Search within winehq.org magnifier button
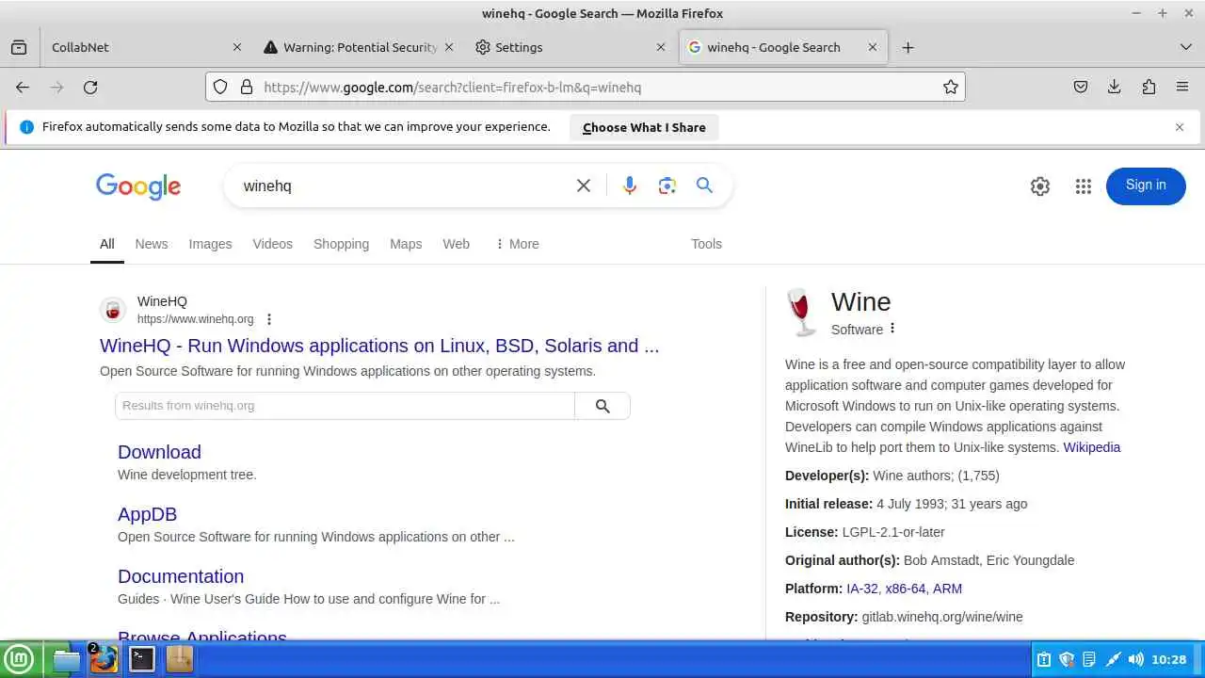The height and width of the screenshot is (678, 1205). pos(602,406)
